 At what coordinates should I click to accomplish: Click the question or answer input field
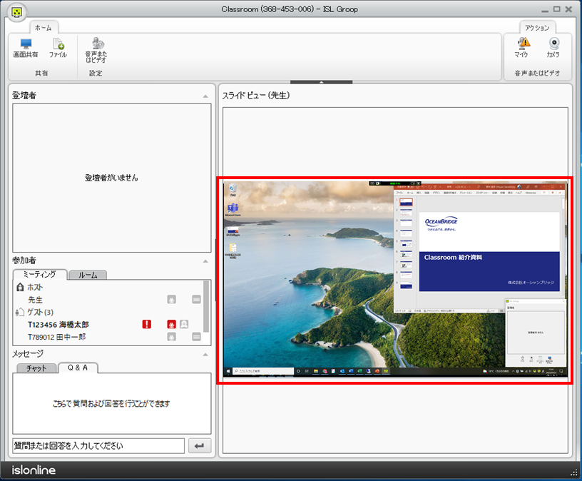pyautogui.click(x=98, y=446)
